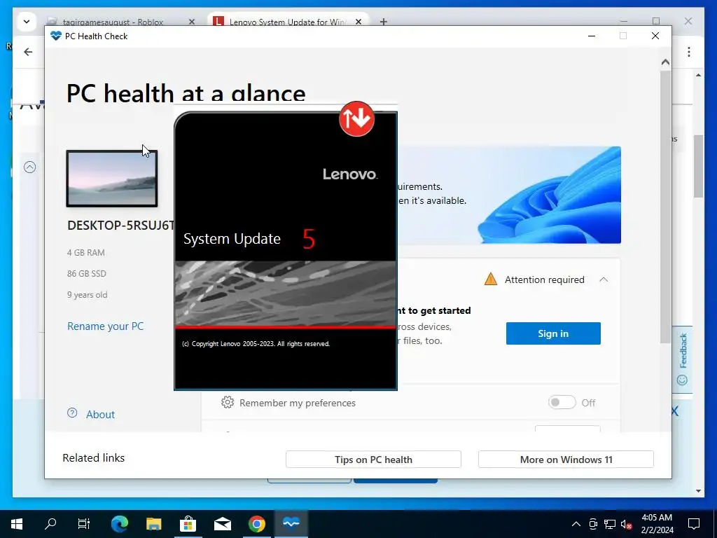The height and width of the screenshot is (538, 717).
Task: Open Task View from the taskbar
Action: (84, 523)
